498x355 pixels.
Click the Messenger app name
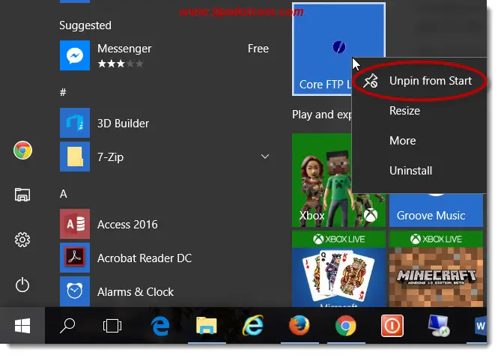tap(124, 49)
